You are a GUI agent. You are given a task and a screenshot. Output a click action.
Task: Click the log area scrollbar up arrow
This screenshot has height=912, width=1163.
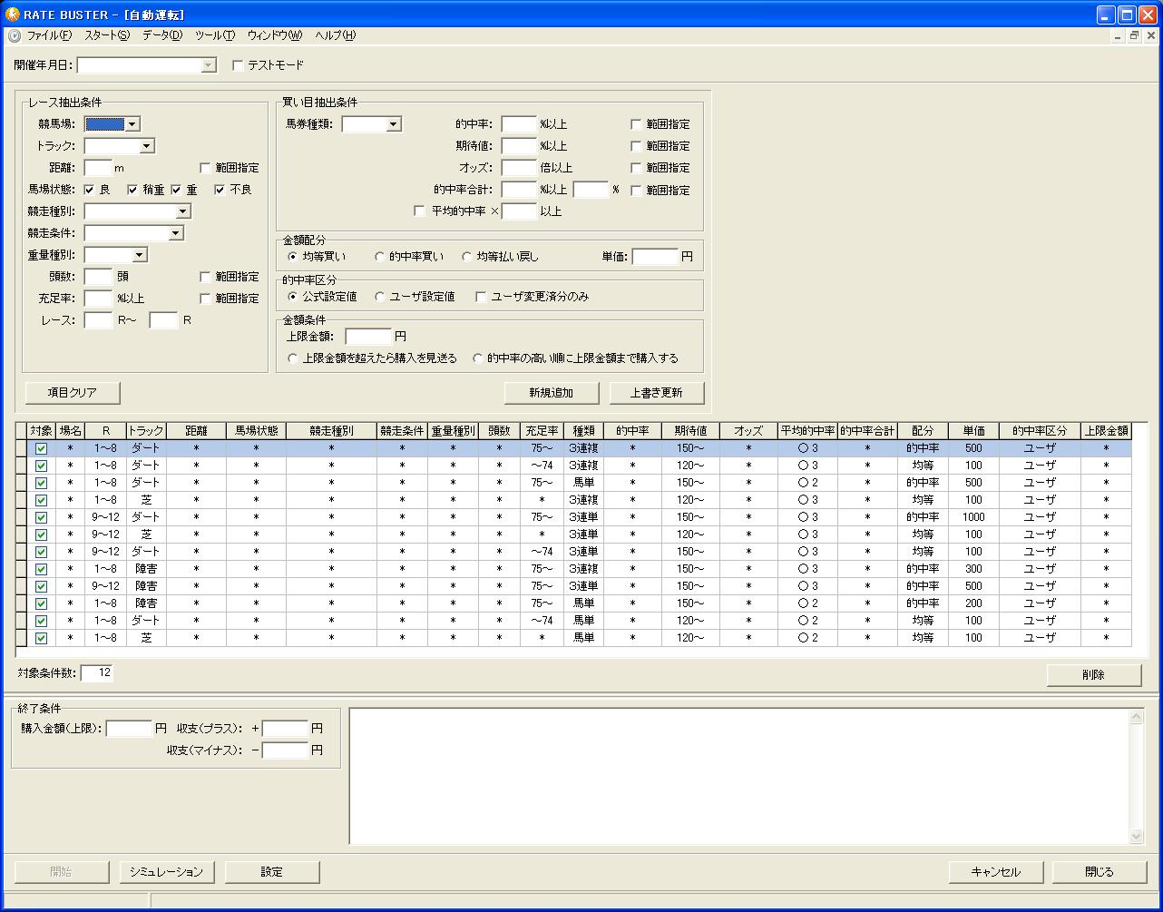(x=1137, y=718)
